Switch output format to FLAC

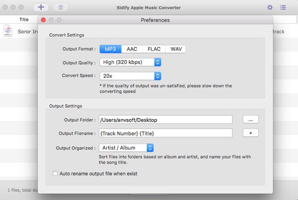click(154, 49)
